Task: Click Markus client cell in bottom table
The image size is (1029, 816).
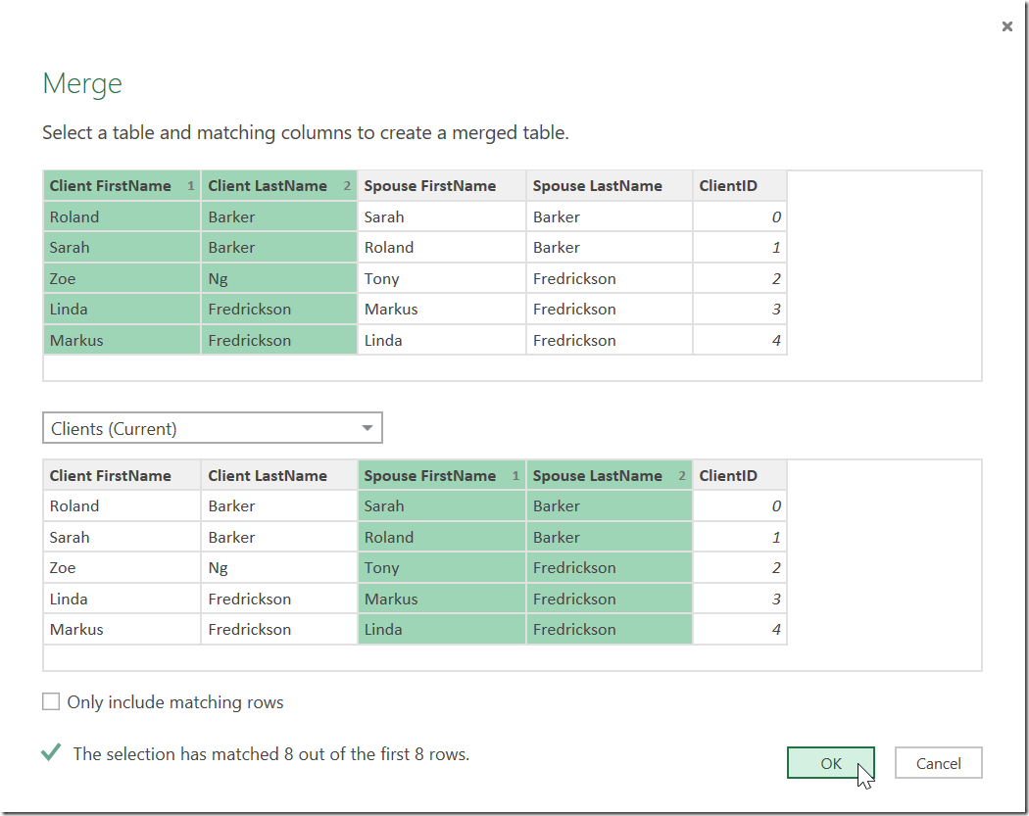Action: click(x=122, y=629)
